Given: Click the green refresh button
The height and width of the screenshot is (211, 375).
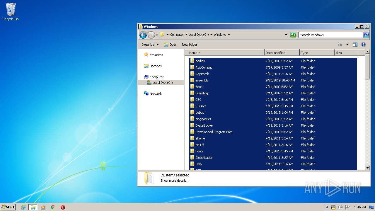Looking at the screenshot, I should tap(293, 35).
